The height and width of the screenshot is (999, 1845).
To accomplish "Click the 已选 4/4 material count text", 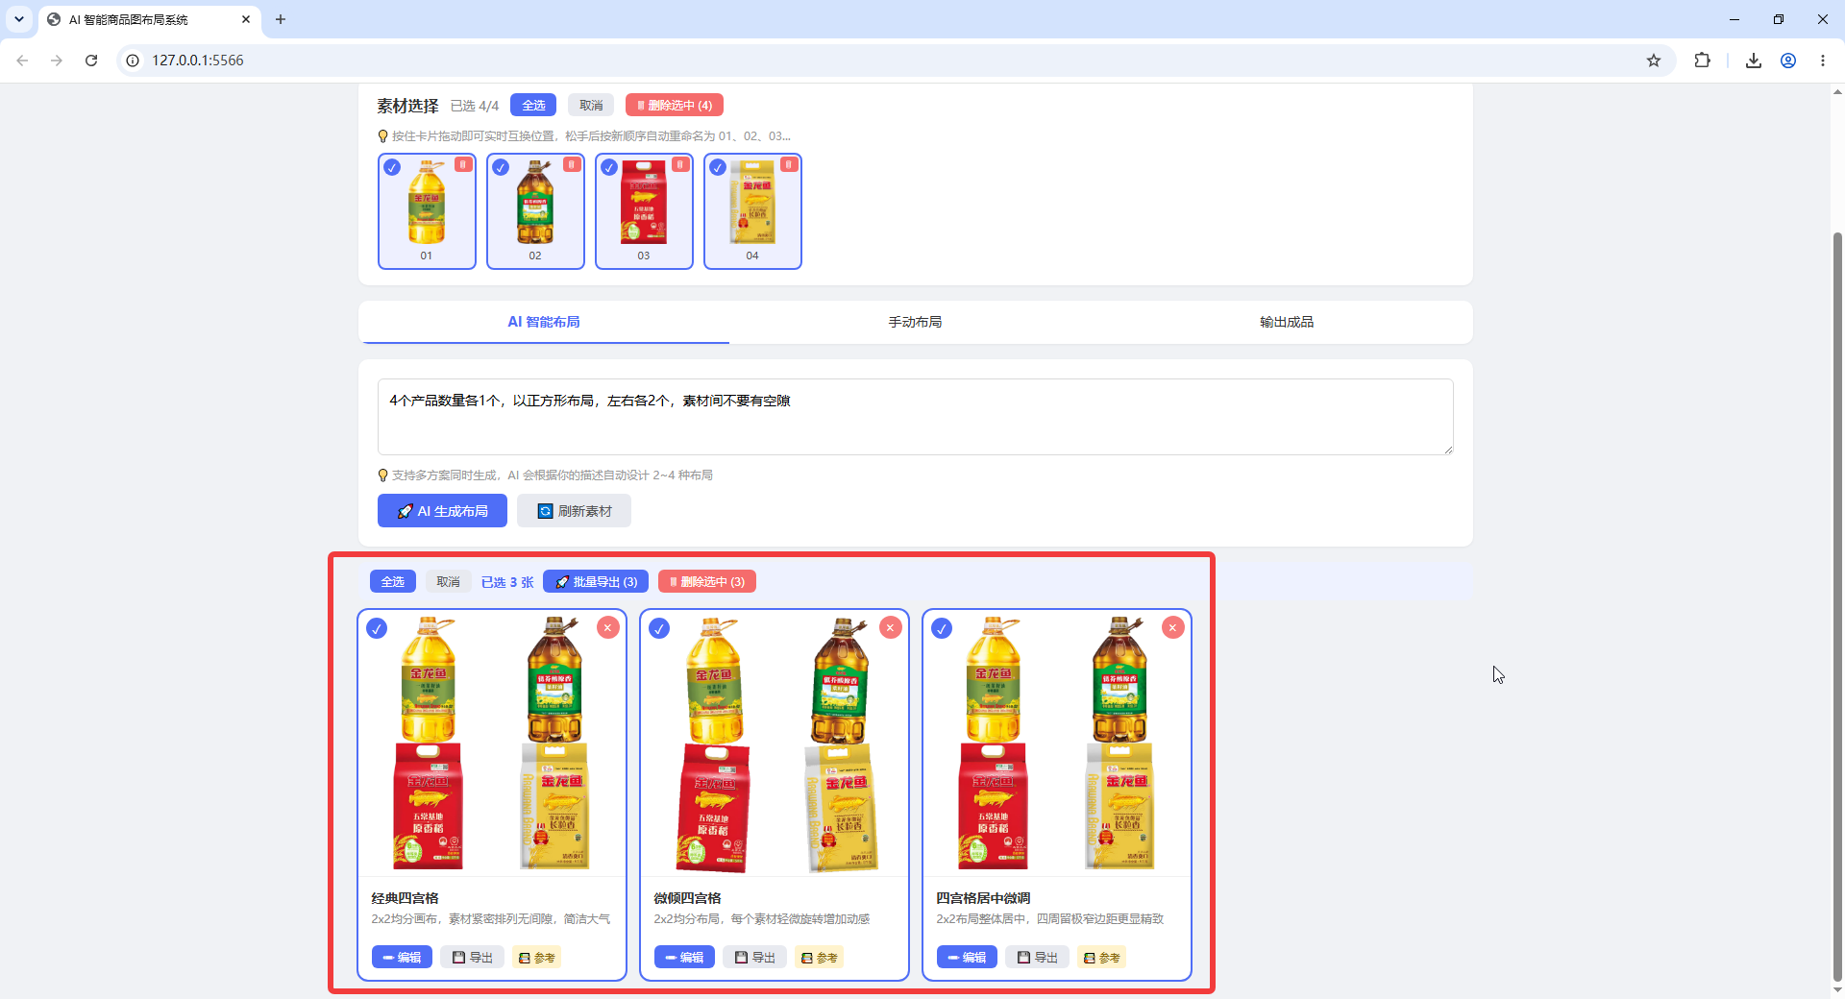I will 475,106.
